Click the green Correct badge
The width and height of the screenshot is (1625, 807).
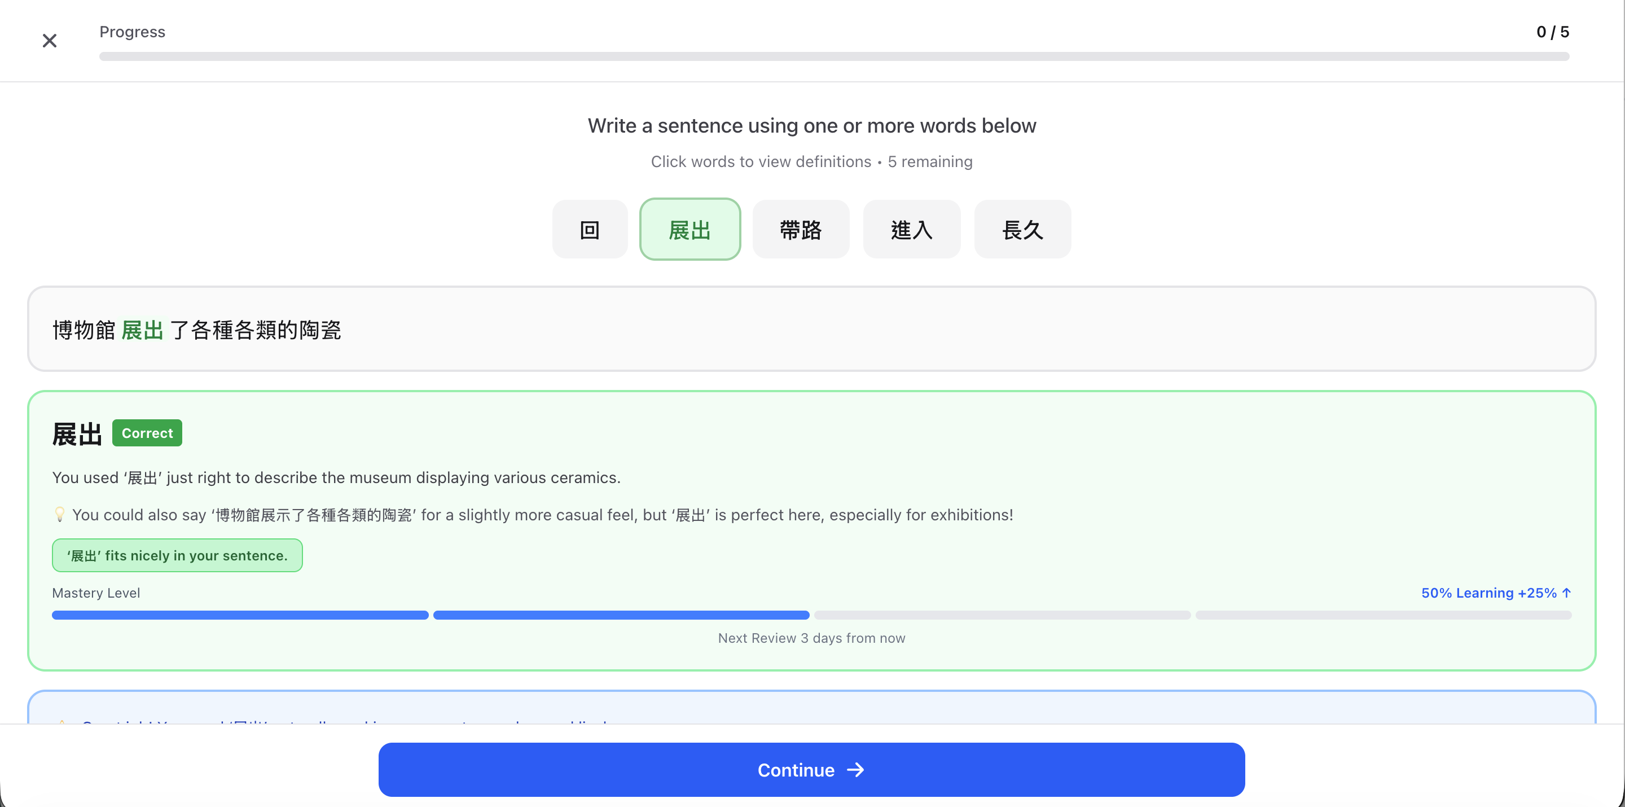pos(147,433)
